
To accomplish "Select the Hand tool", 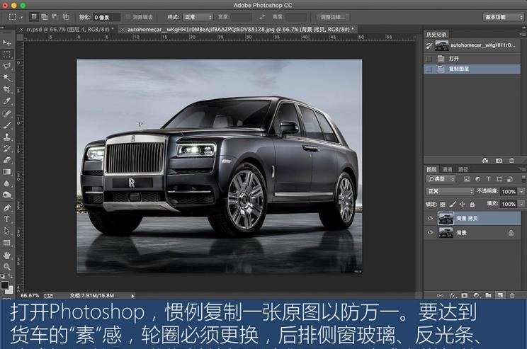I will [6, 256].
